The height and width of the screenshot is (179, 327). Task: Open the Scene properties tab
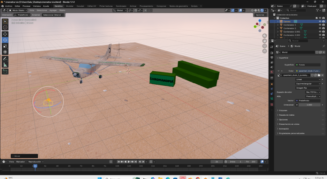pyautogui.click(x=272, y=67)
